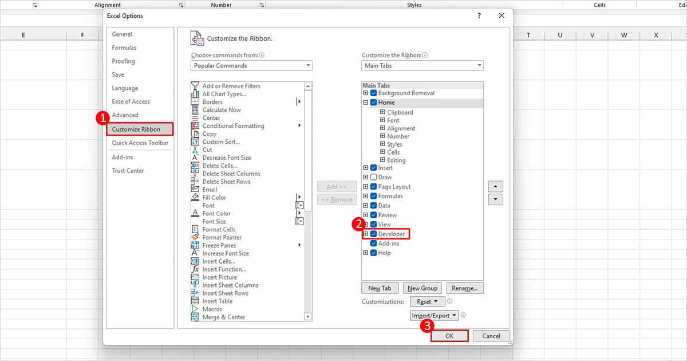This screenshot has height=361, width=687.
Task: Click the New Group button
Action: tap(423, 288)
